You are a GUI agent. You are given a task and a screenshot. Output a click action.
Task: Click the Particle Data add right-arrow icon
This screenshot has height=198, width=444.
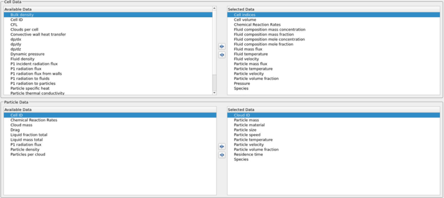[222, 147]
